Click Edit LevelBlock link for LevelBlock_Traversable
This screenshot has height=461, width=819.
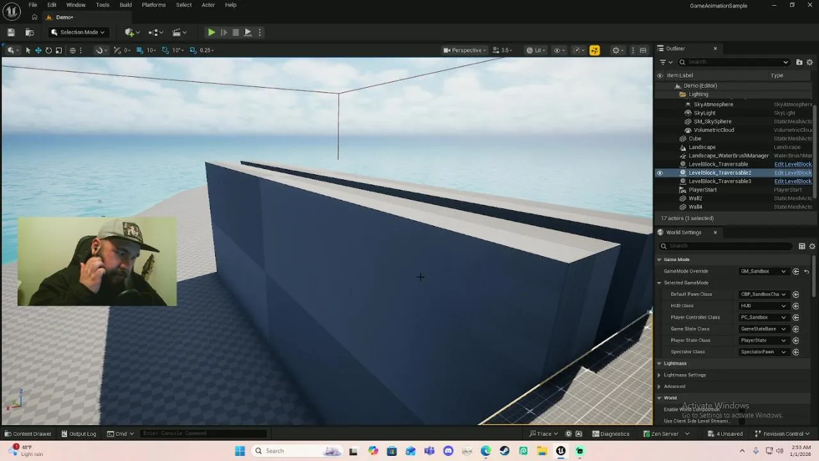point(793,165)
